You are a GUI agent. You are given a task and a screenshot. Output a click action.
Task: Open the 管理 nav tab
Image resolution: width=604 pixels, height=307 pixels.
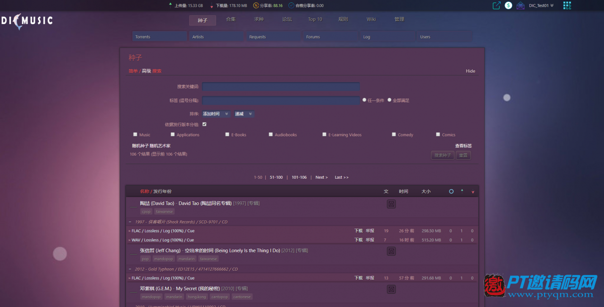click(x=399, y=19)
